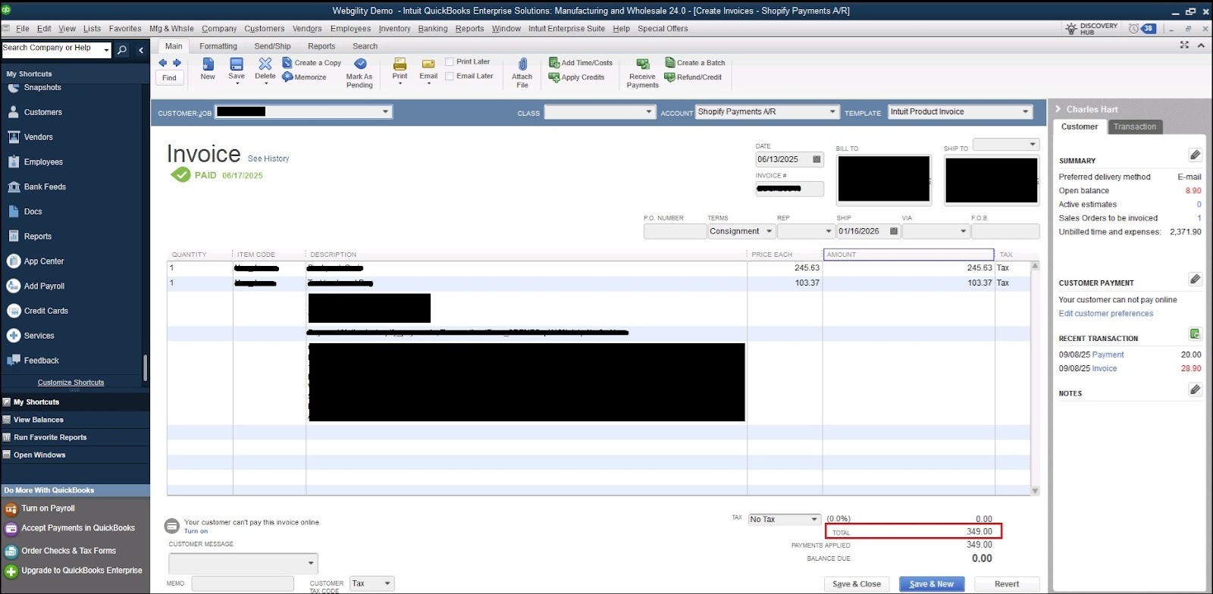
Task: Open the Account dropdown showing Shopify Payments A/R
Action: pyautogui.click(x=832, y=112)
